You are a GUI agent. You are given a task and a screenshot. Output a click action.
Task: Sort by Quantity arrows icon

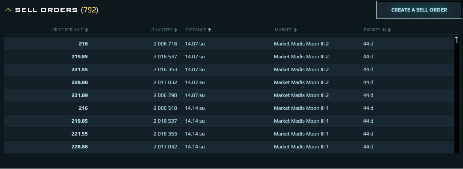coord(176,30)
